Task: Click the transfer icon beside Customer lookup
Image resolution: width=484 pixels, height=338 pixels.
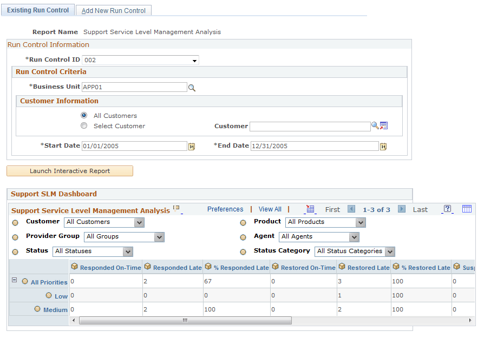Action: click(x=384, y=125)
